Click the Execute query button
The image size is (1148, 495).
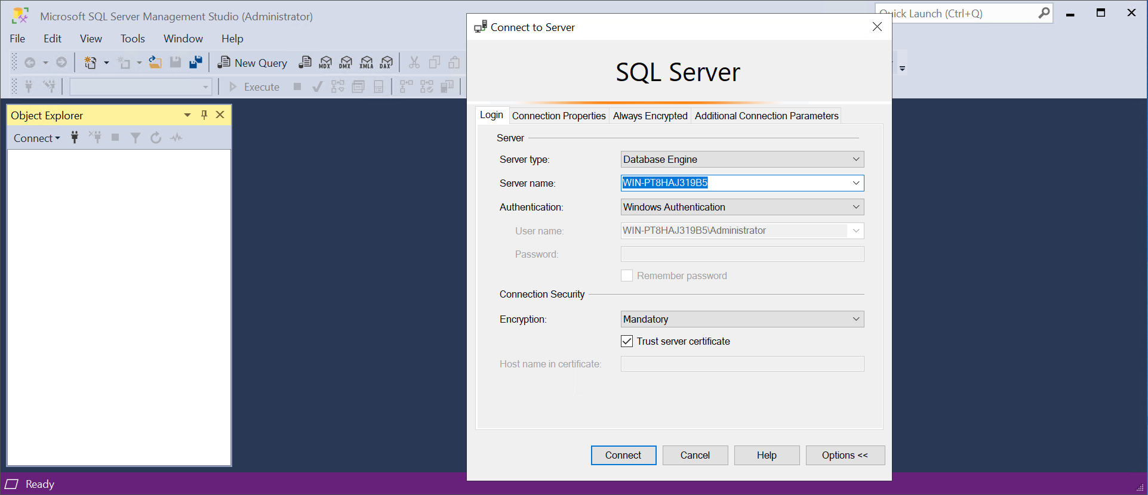pyautogui.click(x=254, y=87)
